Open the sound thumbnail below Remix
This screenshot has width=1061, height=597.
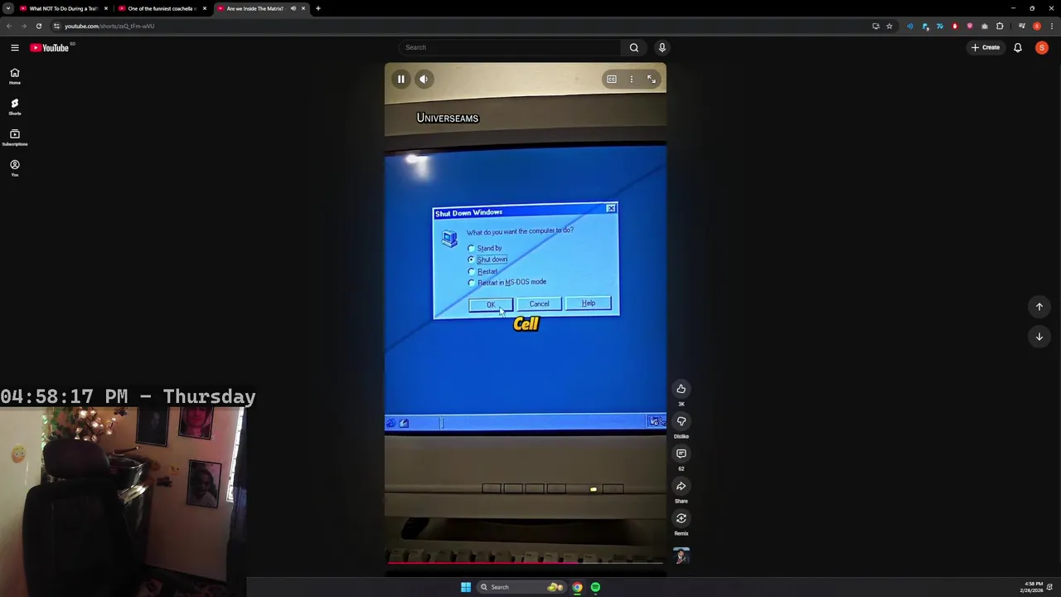(681, 556)
